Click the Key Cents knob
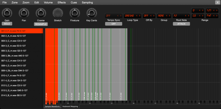This screenshot has height=109, width=221. [x=92, y=13]
